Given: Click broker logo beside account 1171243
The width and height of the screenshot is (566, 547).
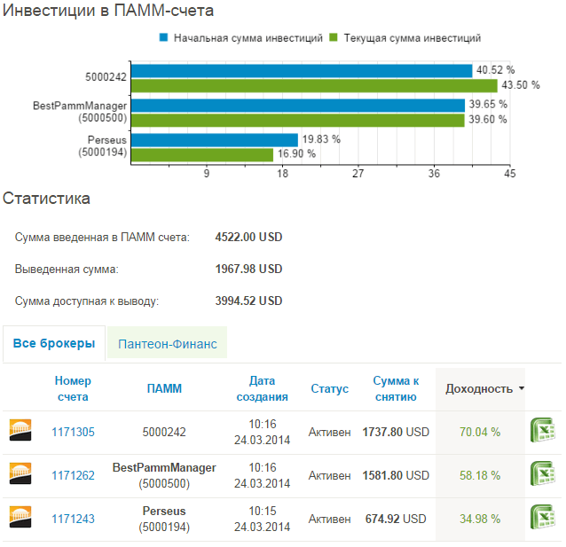Looking at the screenshot, I should tap(20, 517).
